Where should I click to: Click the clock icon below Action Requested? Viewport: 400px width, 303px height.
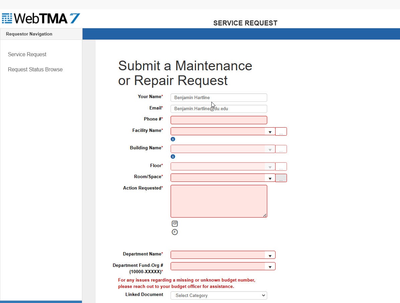point(175,232)
